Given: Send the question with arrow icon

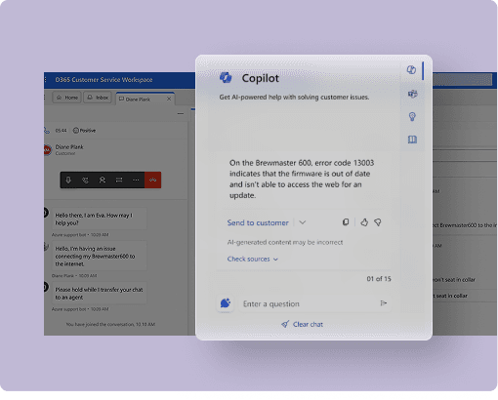Looking at the screenshot, I should (x=384, y=303).
